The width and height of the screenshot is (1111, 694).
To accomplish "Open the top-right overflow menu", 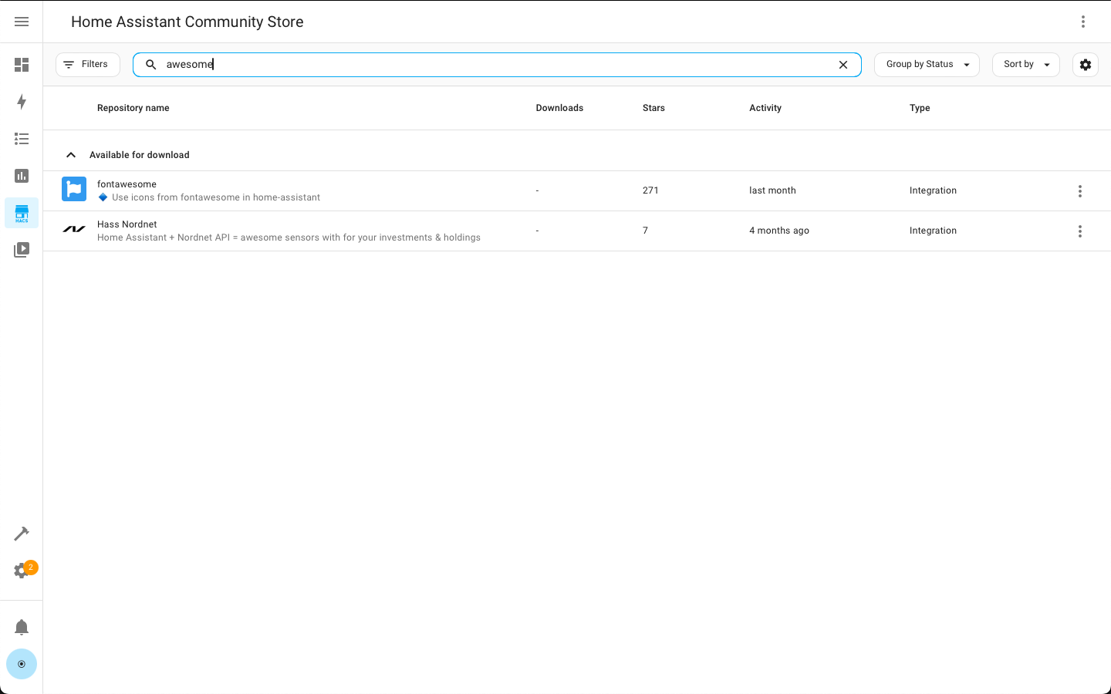I will click(1083, 22).
